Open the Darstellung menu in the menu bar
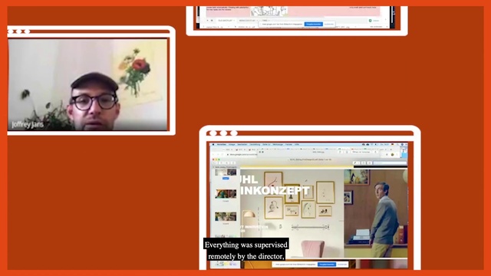Viewport: 491px width, 276px height. click(255, 145)
